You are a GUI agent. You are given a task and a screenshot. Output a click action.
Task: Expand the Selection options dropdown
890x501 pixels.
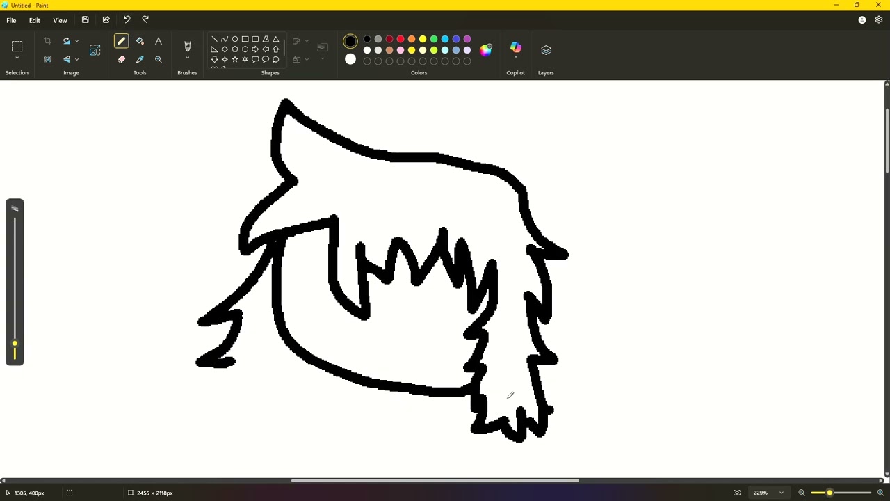coord(17,59)
